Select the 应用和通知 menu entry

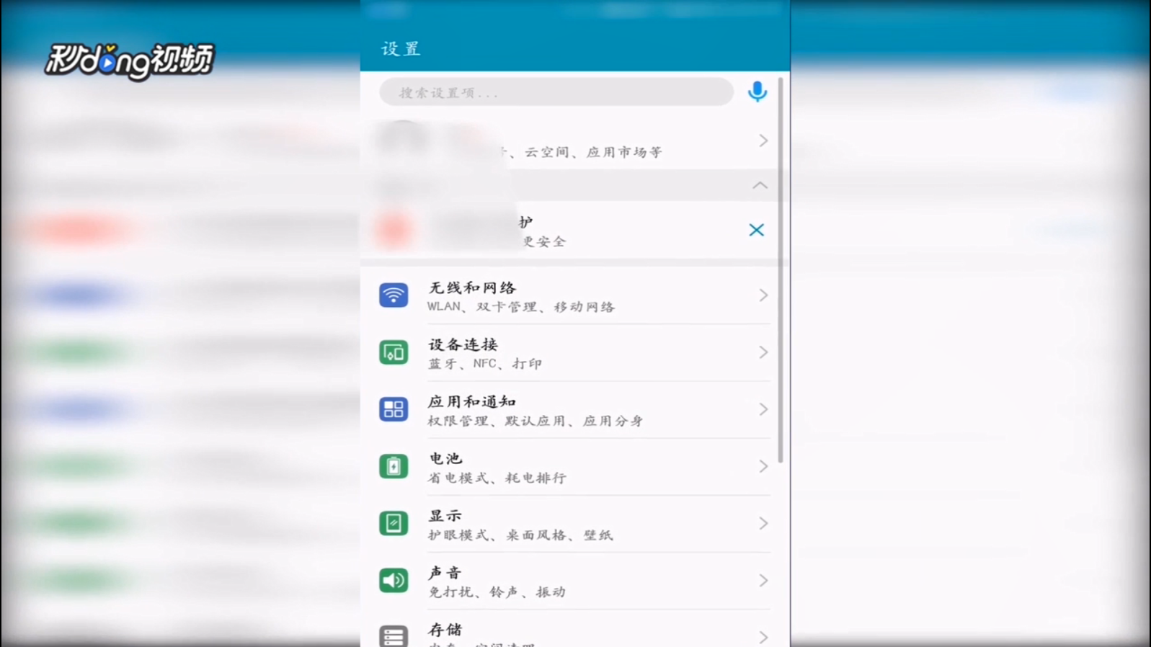(574, 409)
